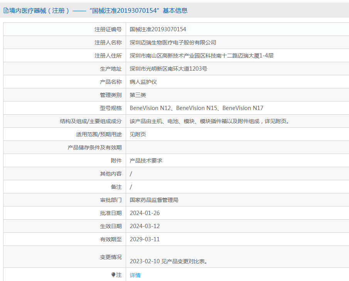Image resolution: width=349 pixels, height=281 pixels.
Task: Select the BeneVision N12/N15/N17 model text
Action: click(x=196, y=108)
